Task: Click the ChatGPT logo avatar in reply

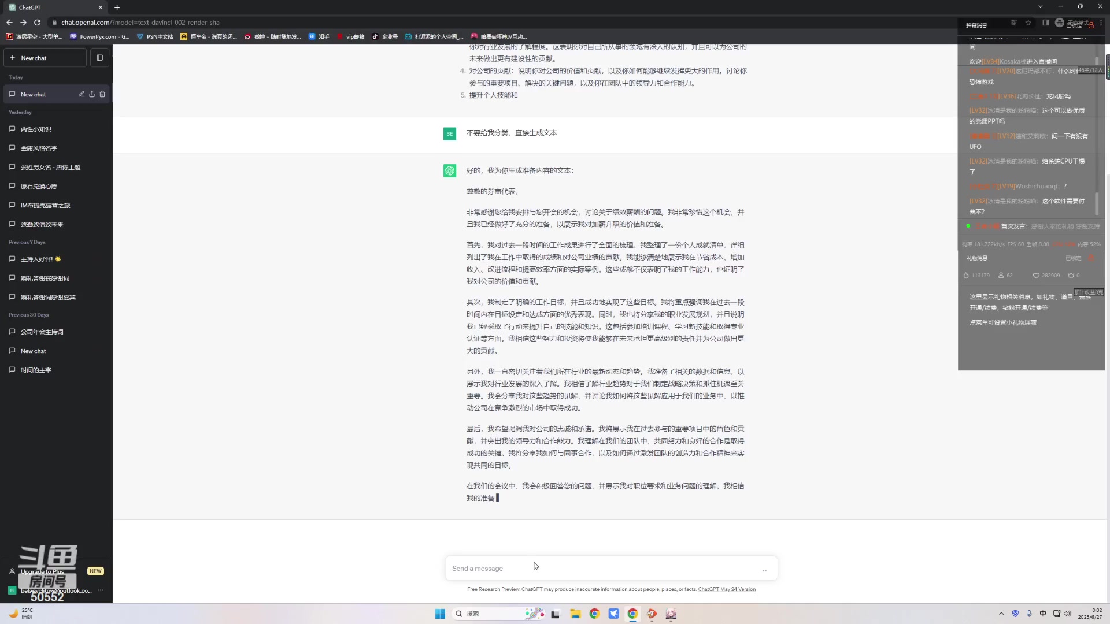Action: click(450, 171)
